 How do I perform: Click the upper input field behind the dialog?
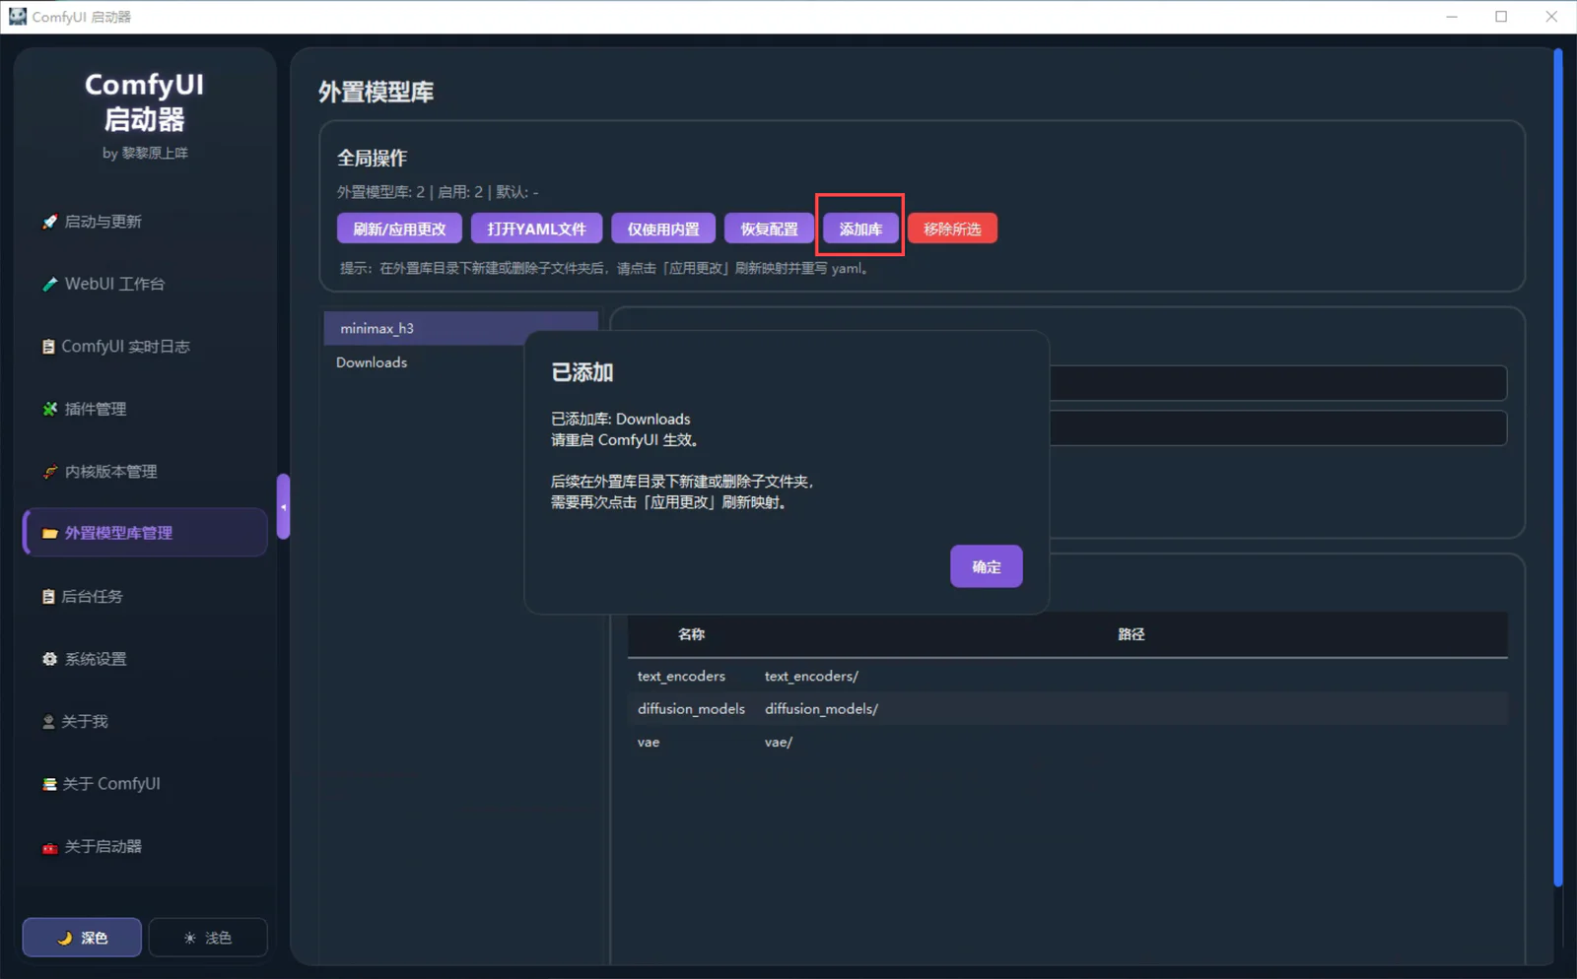[1277, 383]
